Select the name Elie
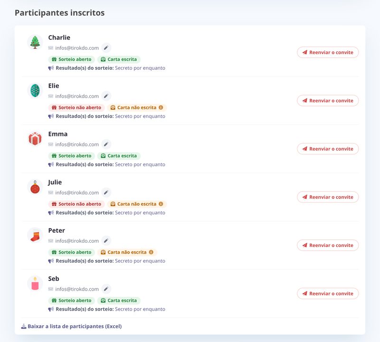This screenshot has height=342, width=380. click(x=54, y=86)
